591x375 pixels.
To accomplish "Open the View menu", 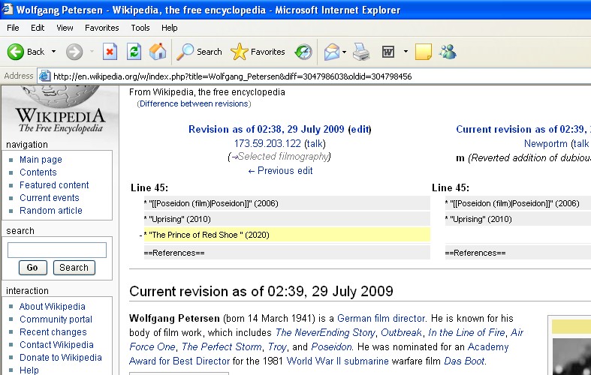I will (x=65, y=28).
